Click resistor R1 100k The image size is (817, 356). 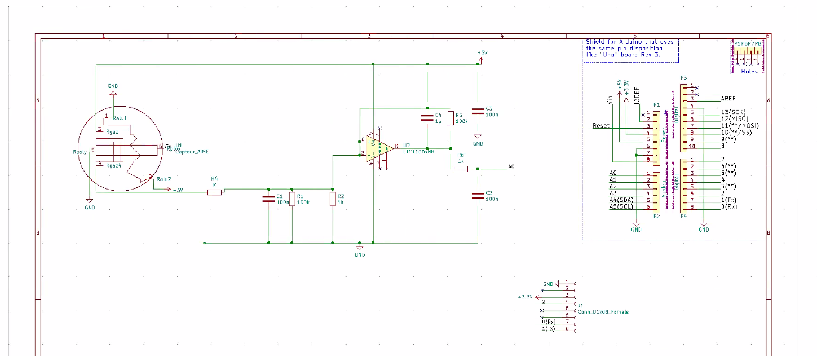(x=292, y=199)
